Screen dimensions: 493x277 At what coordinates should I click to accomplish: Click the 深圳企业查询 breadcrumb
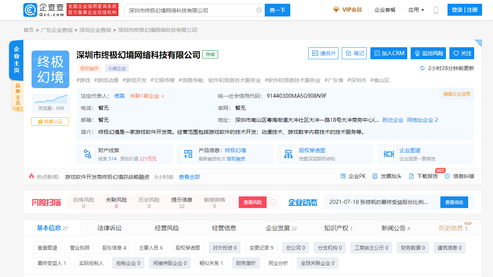pyautogui.click(x=95, y=30)
